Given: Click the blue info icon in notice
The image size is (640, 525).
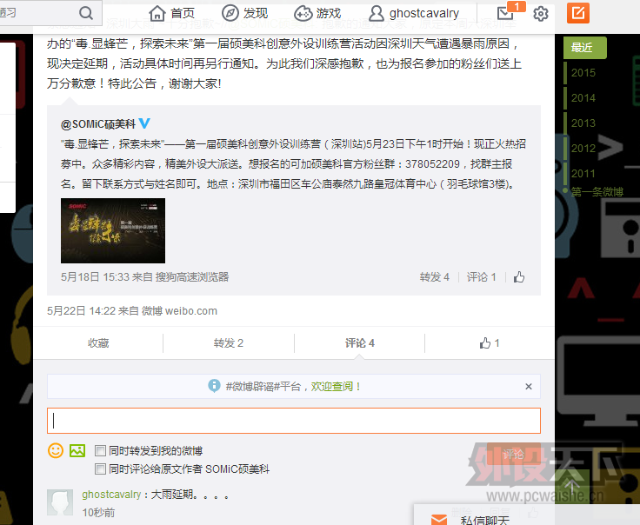Looking at the screenshot, I should tap(214, 385).
